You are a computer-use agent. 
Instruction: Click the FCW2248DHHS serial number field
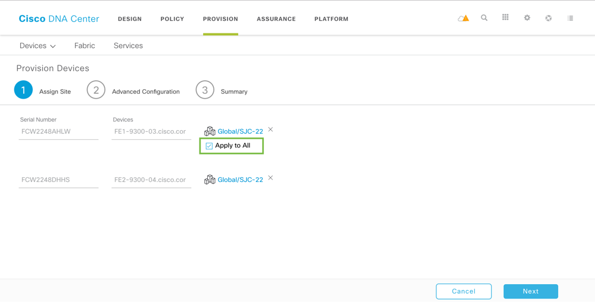58,180
